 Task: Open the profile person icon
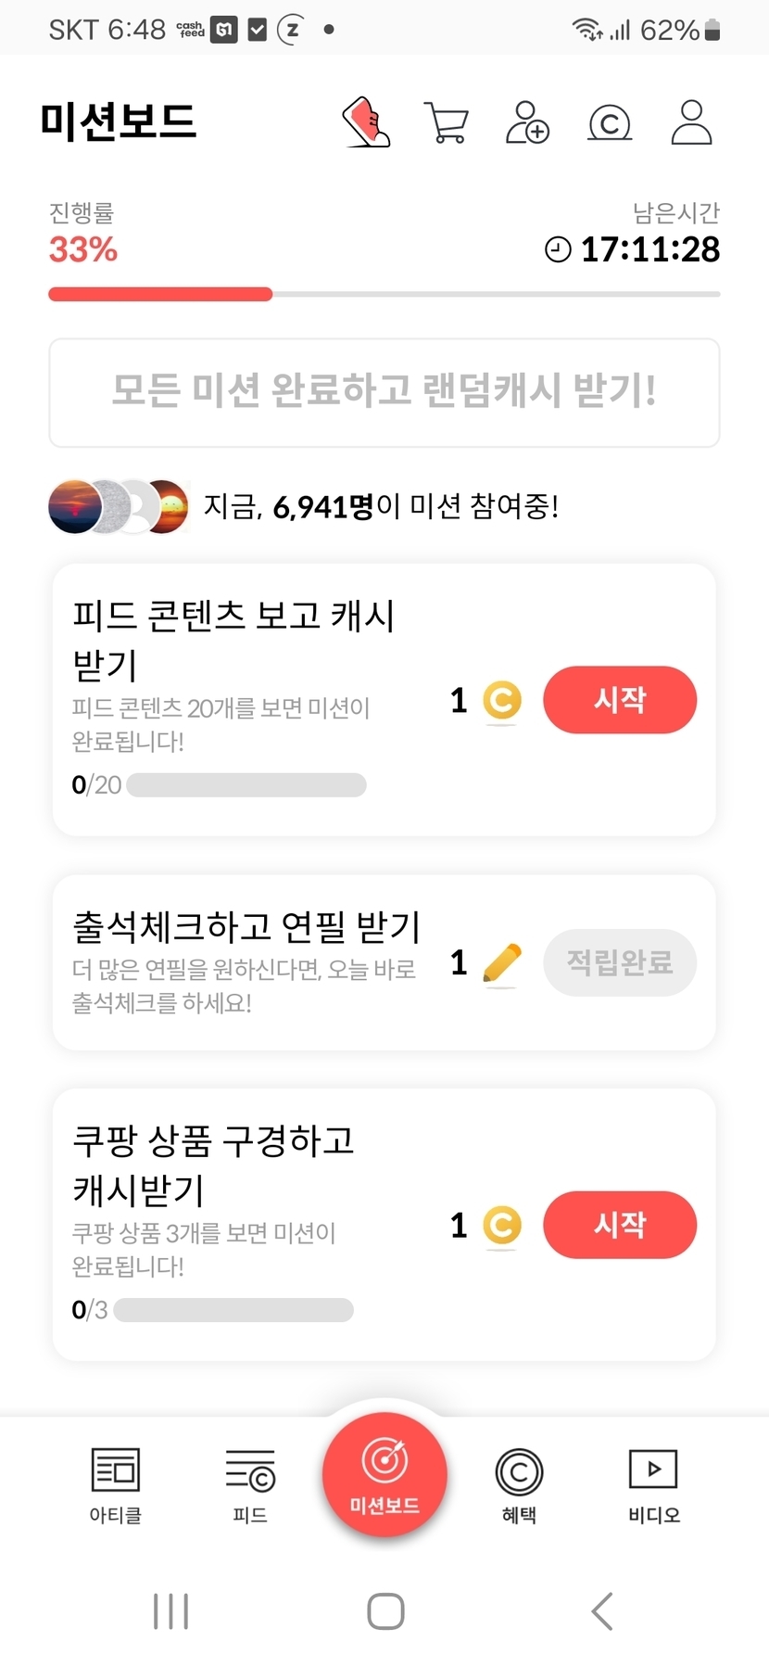coord(691,122)
